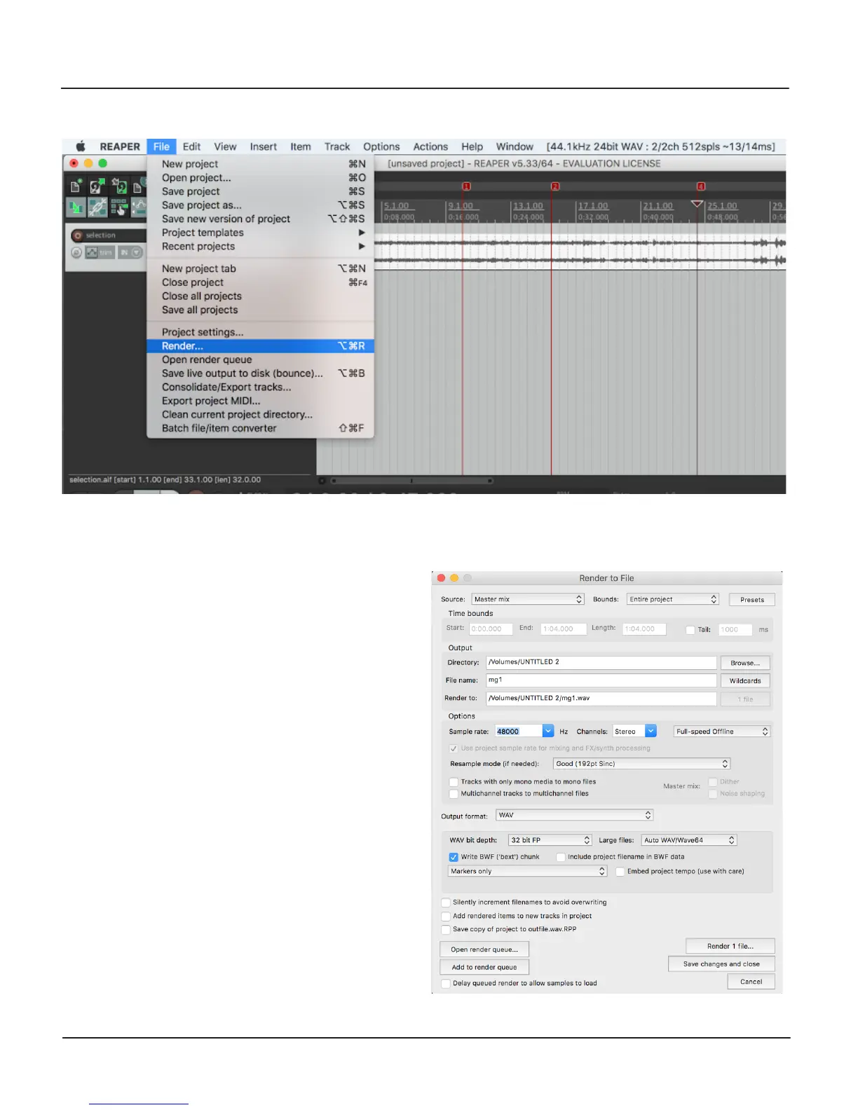Click the Directory input field
Screen dimensions: 858x1110
coord(601,662)
